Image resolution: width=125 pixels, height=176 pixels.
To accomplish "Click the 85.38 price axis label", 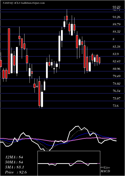I will (116, 47).
